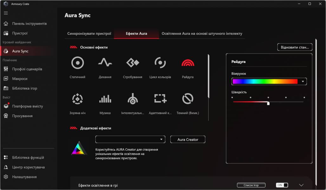Set the speed slider to its rightmost point
Screen dimensions: 326x190
304,102
